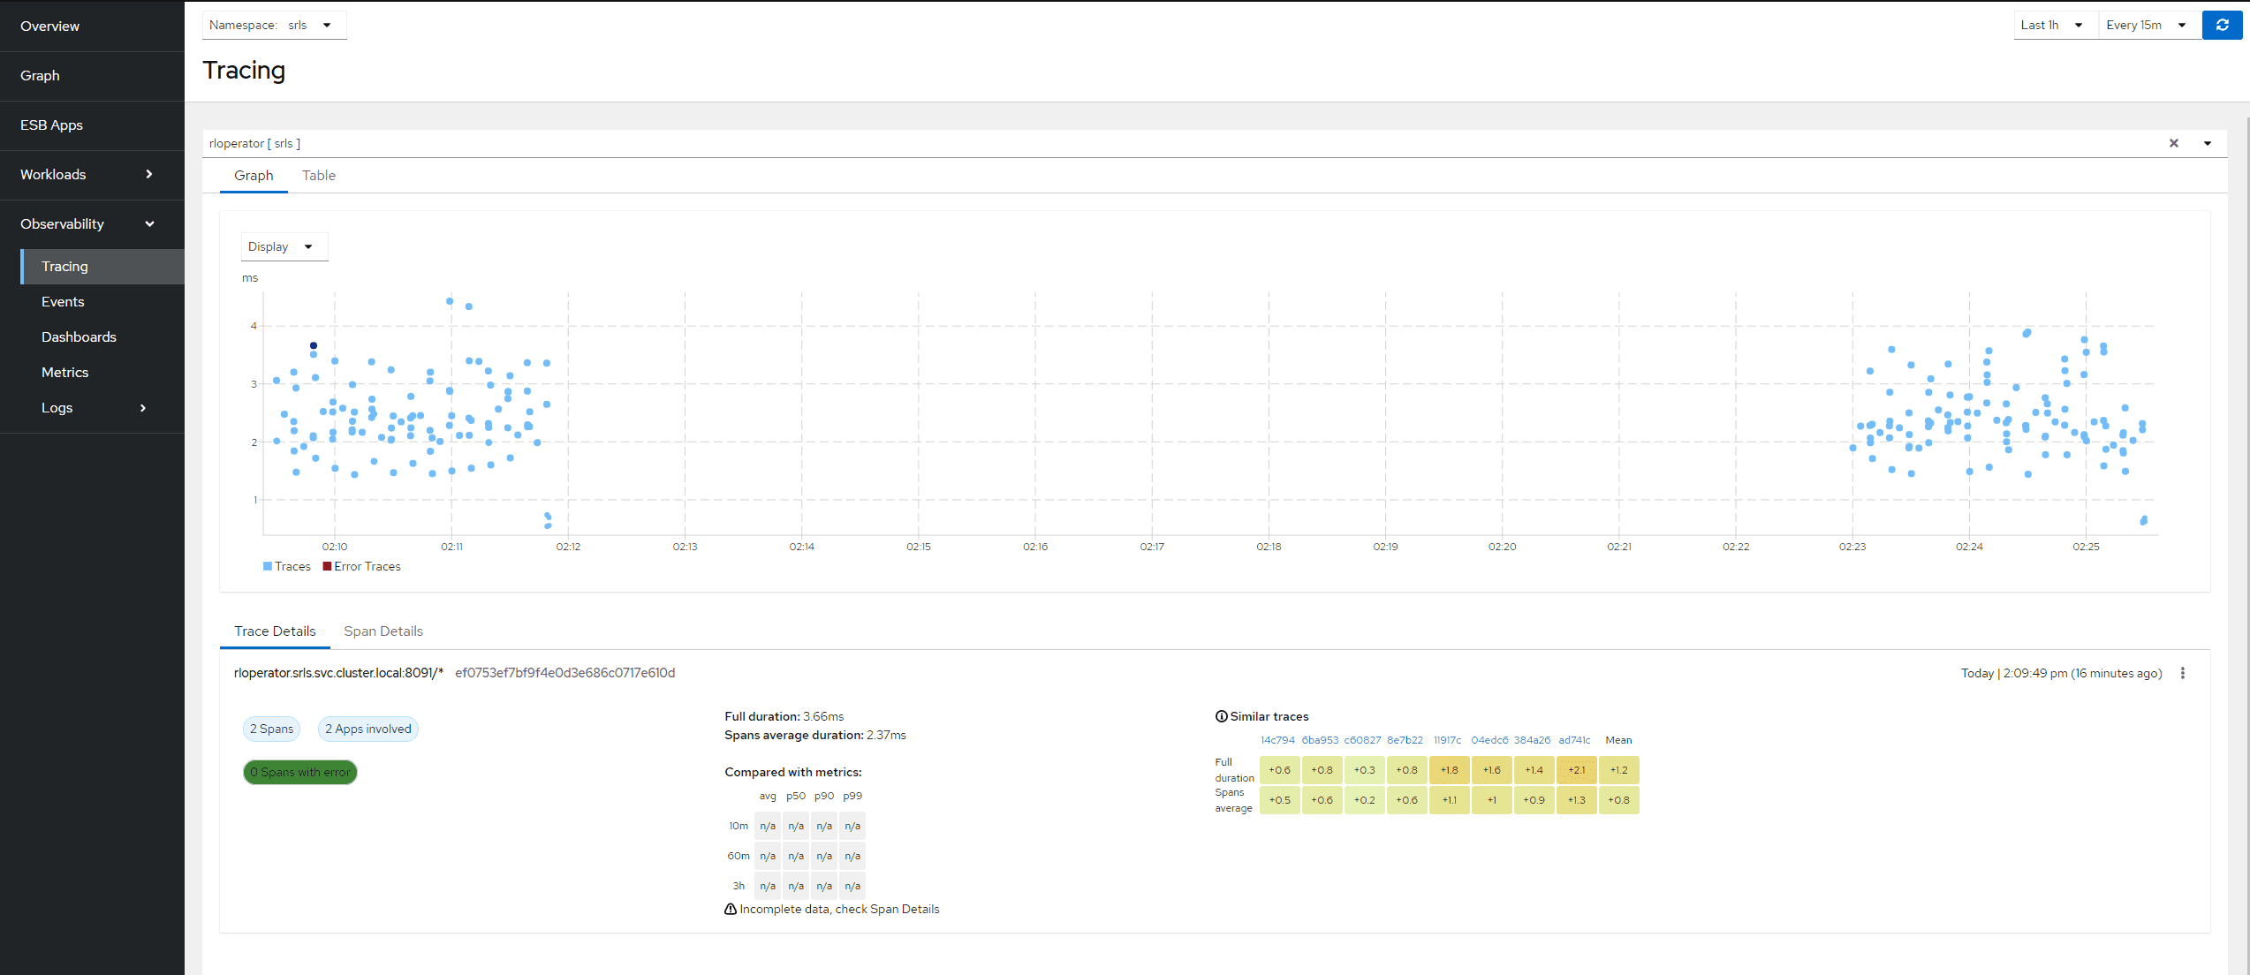Expand the Logs submenu arrow

143,407
